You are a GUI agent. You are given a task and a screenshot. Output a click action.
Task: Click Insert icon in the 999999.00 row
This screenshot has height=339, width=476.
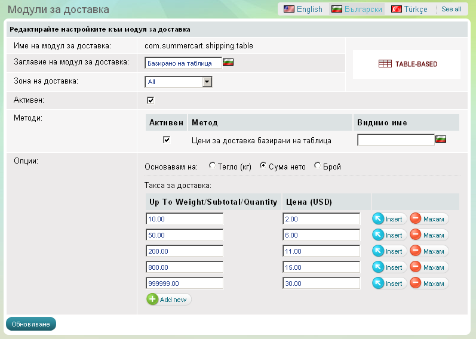coord(378,283)
